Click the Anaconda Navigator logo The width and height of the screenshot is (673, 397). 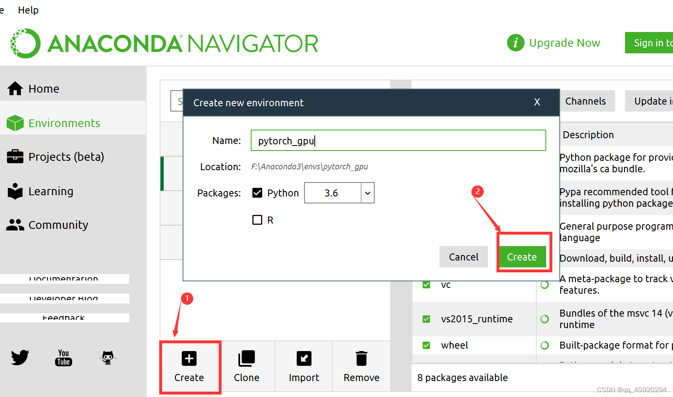click(x=164, y=43)
